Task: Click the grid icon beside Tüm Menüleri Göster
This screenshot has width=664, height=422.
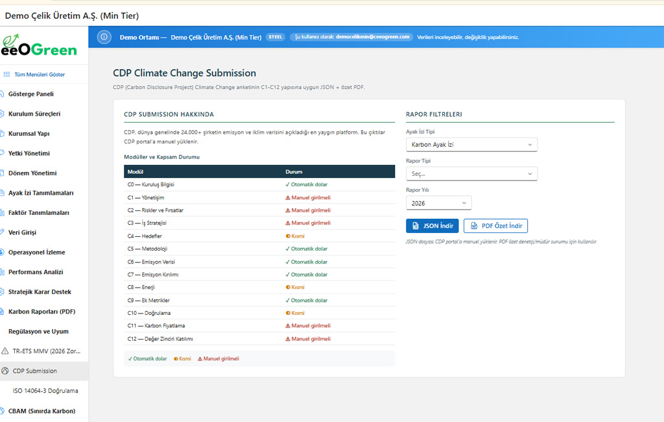Action: click(x=6, y=75)
